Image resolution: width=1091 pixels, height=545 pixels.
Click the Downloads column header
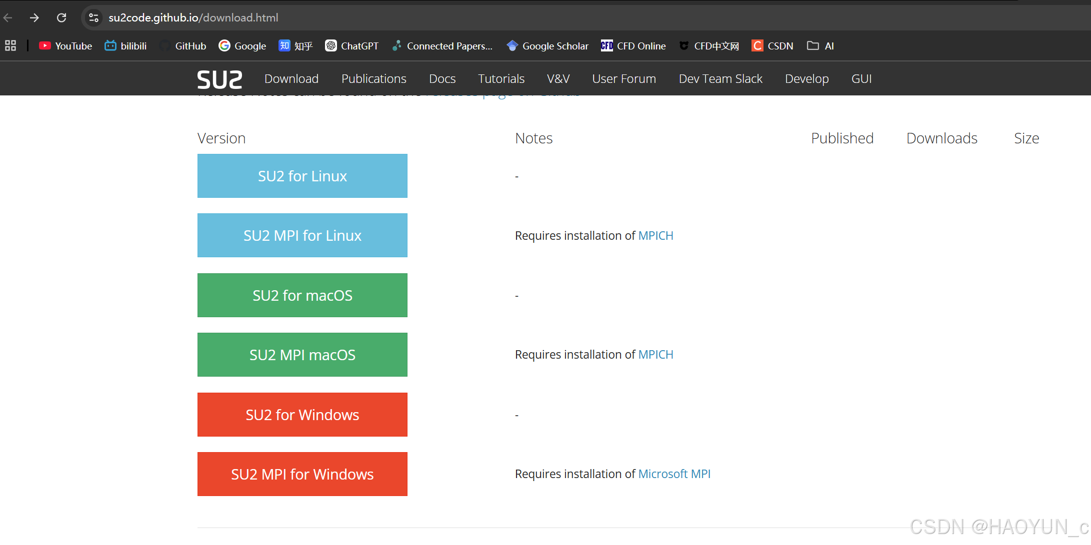click(x=942, y=138)
